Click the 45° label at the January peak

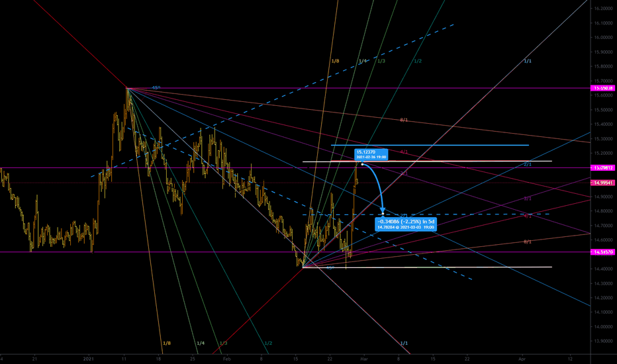(x=156, y=88)
